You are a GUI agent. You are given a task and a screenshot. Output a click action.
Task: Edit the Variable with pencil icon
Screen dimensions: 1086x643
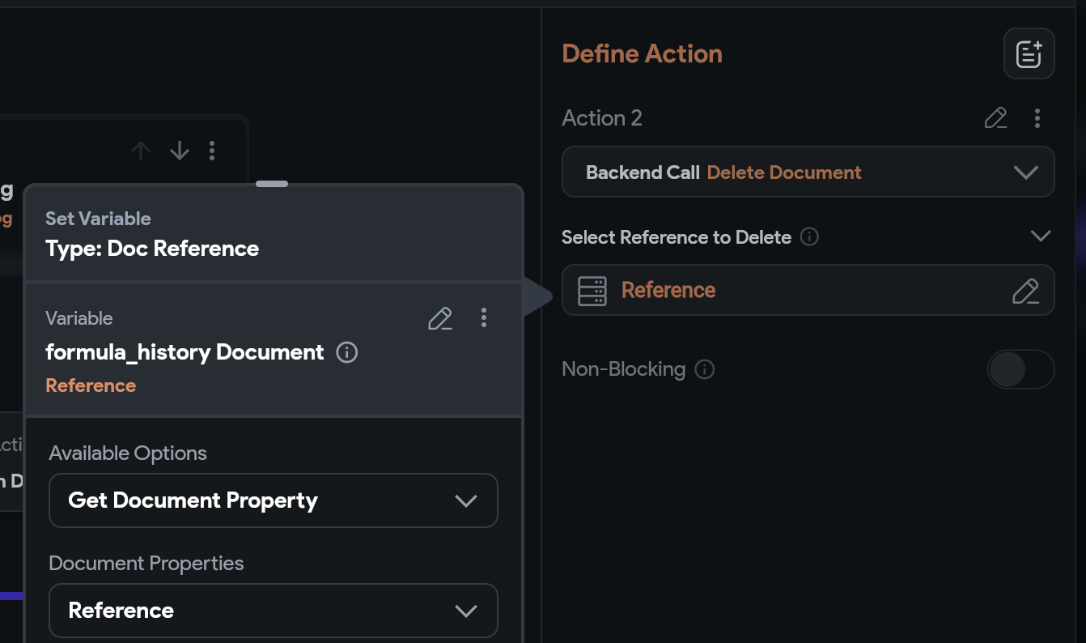coord(440,318)
